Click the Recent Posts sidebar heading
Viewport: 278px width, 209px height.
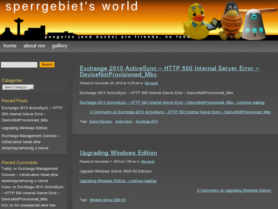point(15,101)
